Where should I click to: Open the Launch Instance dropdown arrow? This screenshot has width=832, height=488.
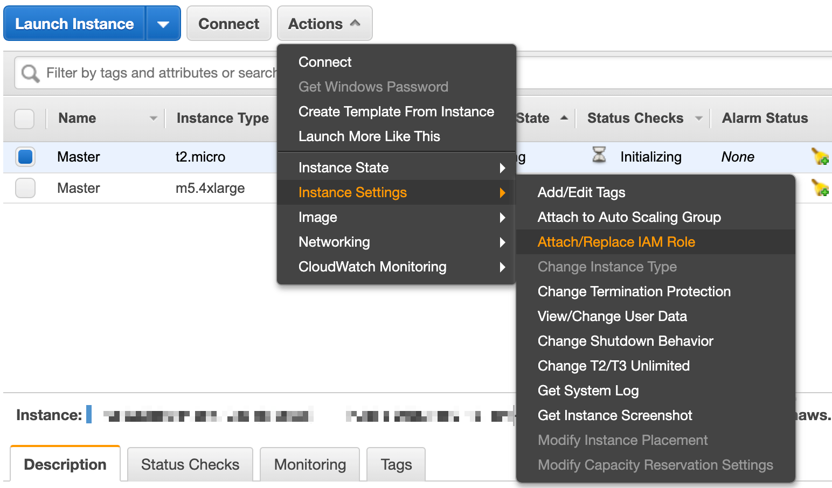click(x=163, y=24)
